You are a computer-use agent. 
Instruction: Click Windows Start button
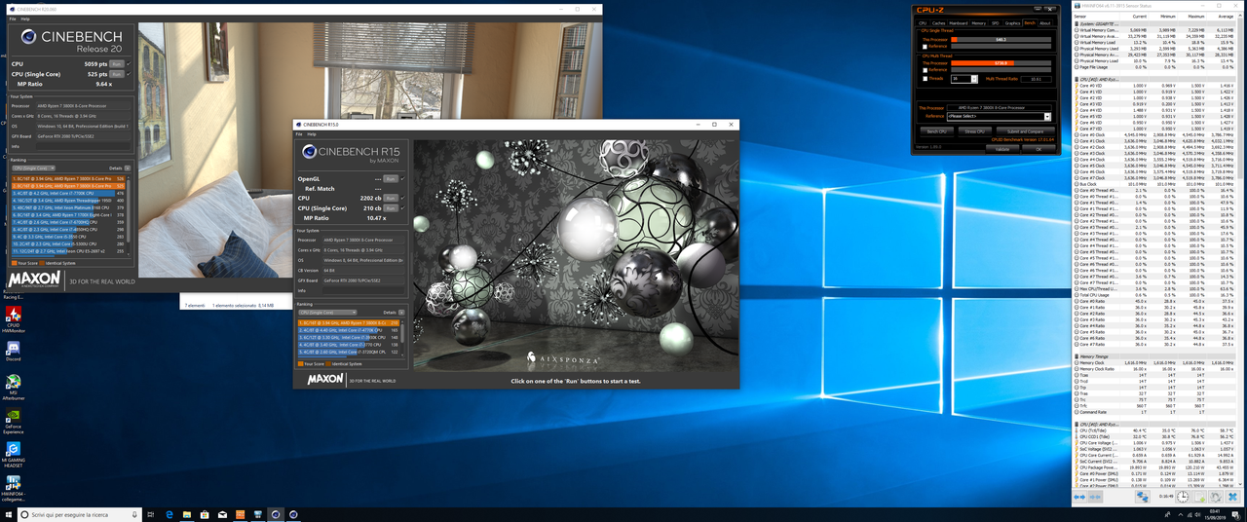point(9,514)
